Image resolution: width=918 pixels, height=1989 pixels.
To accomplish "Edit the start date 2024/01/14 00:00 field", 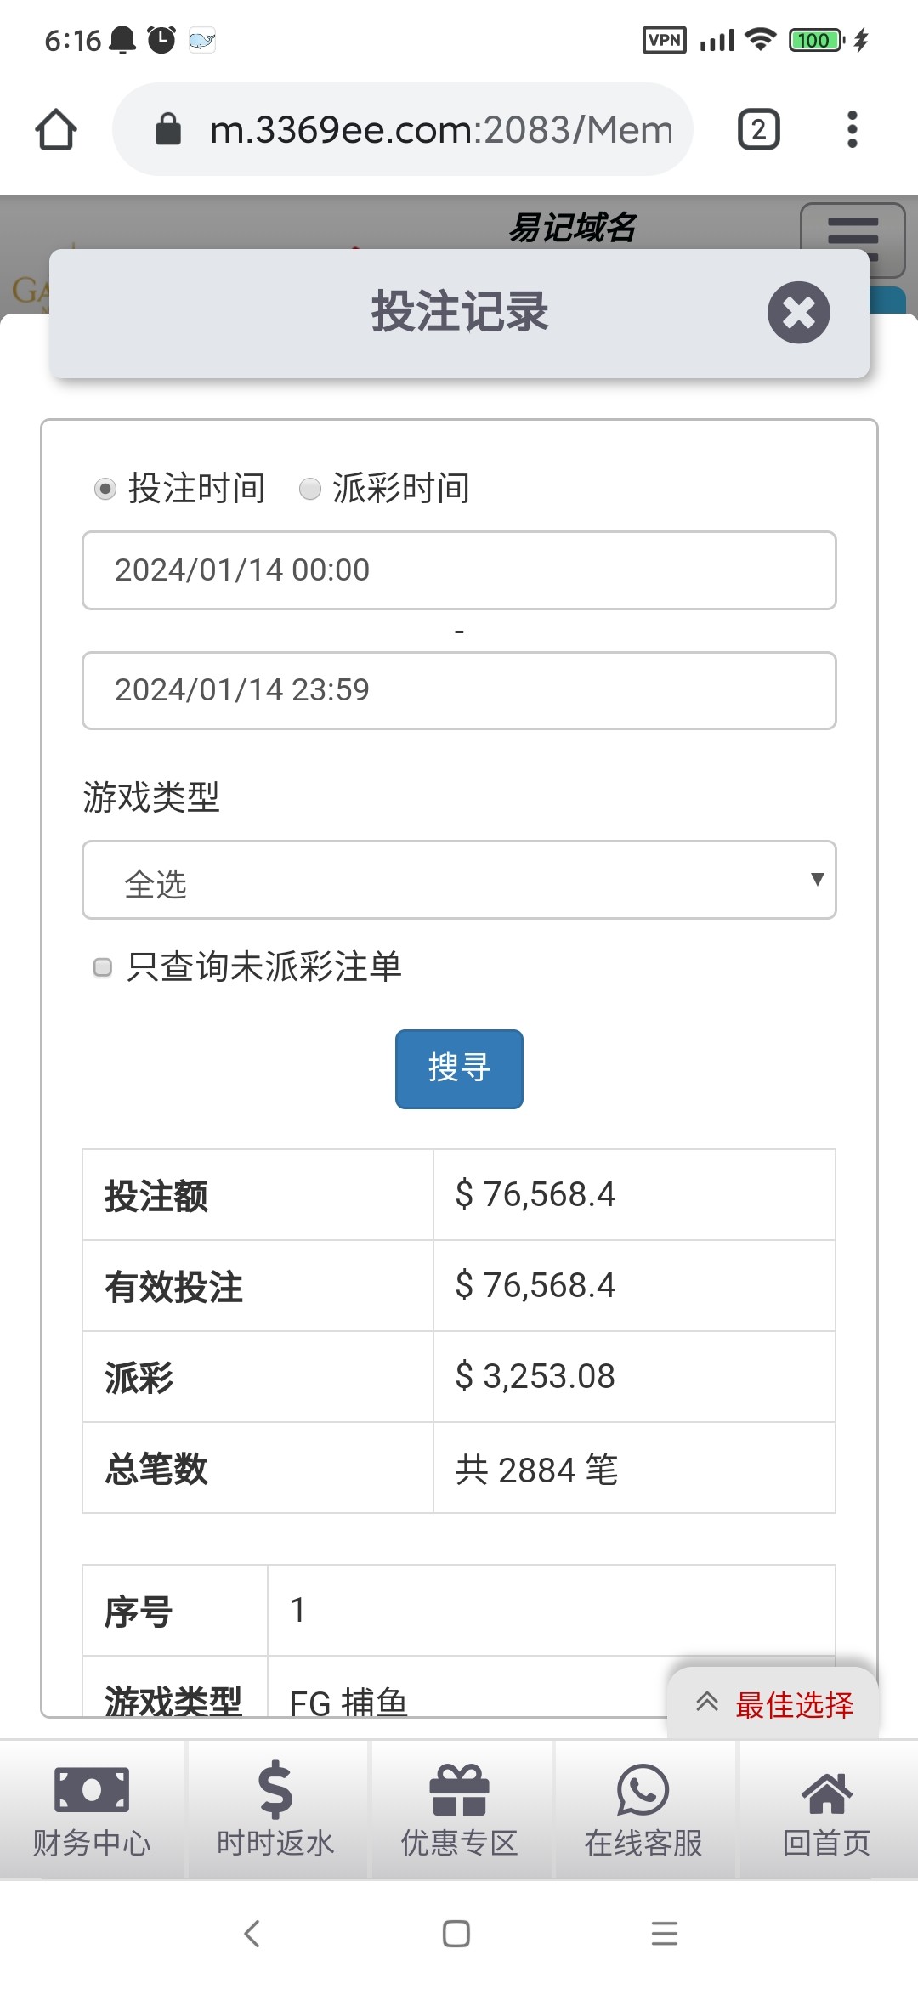I will coord(459,570).
